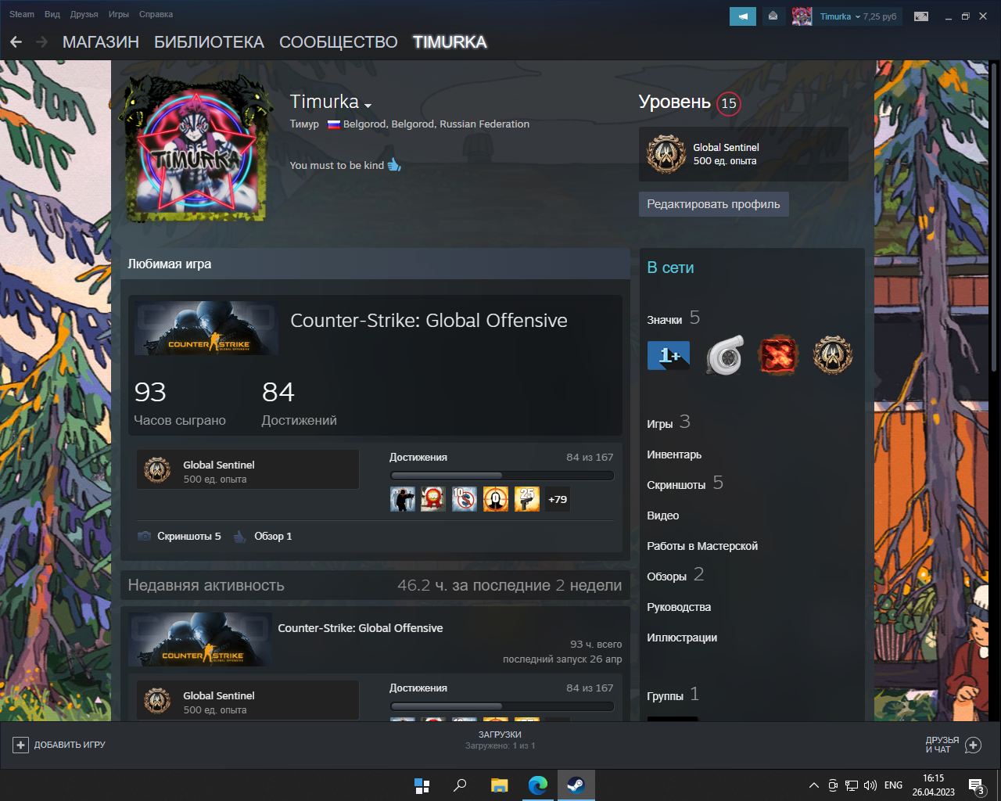
Task: Click the level 15 circle badge
Action: [728, 103]
